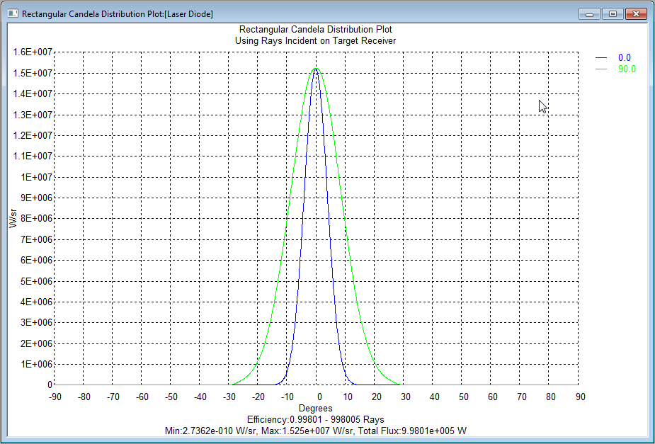655x444 pixels.
Task: Click the 5E+006 y-axis tick label
Action: (36, 280)
